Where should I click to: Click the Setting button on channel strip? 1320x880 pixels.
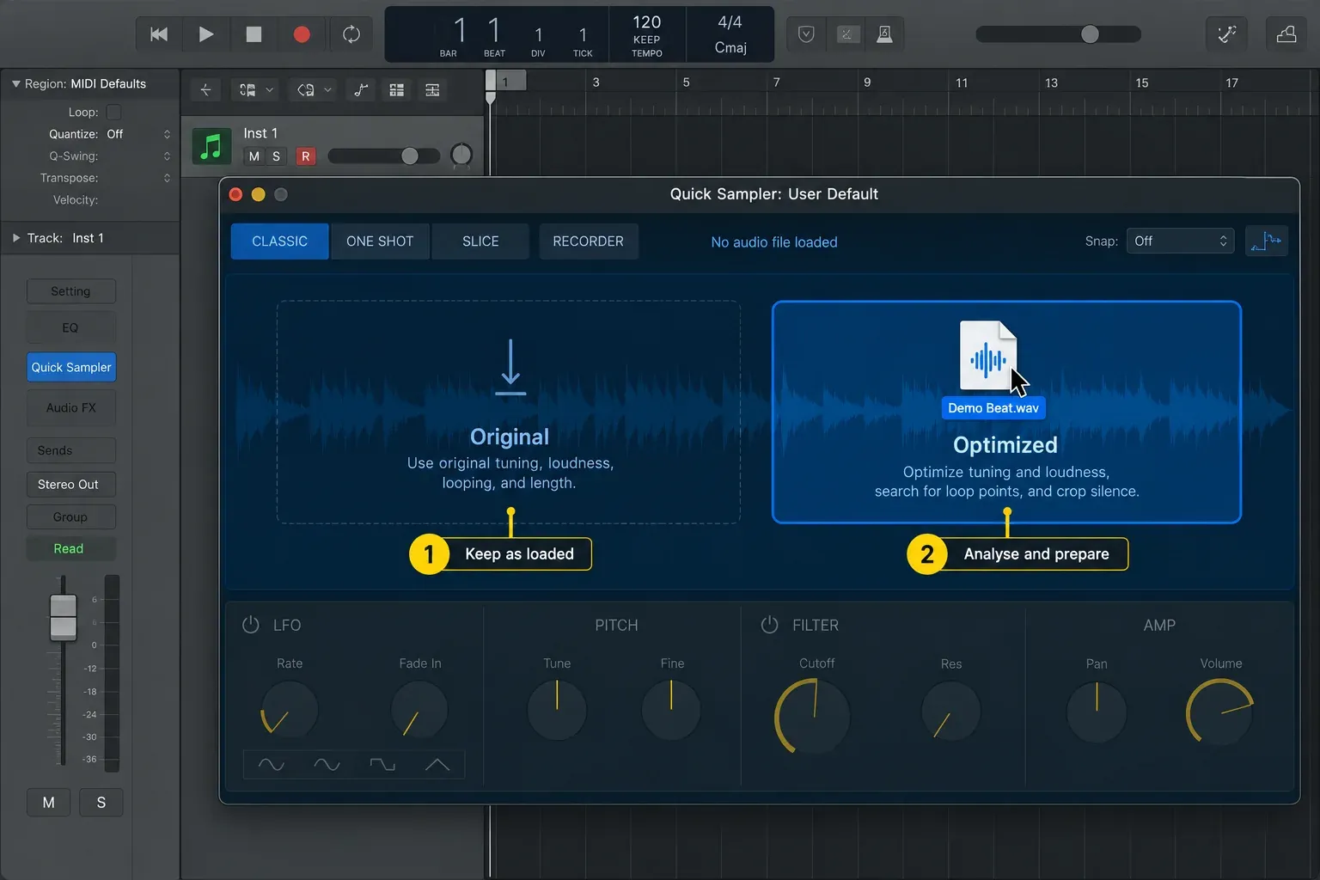click(x=70, y=291)
